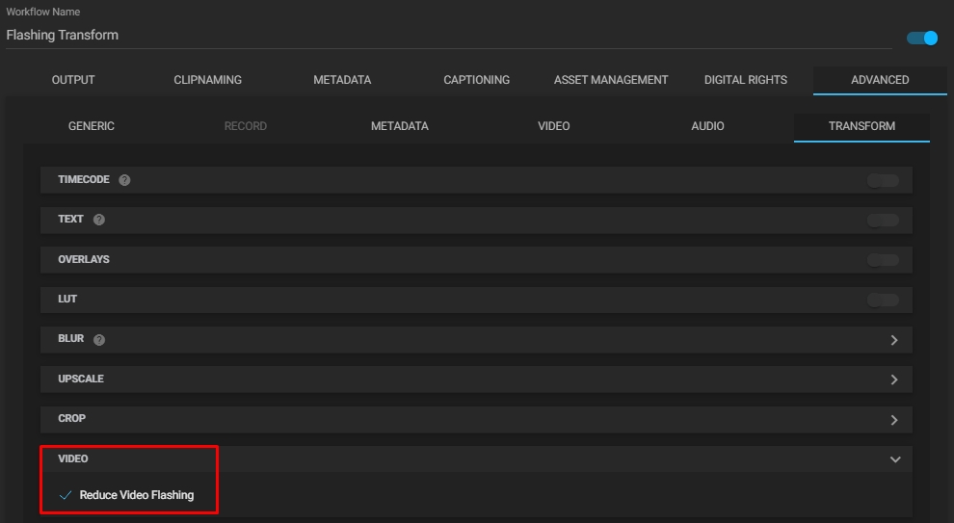Uncheck Reduce Video Flashing checkbox
The image size is (954, 523).
point(66,495)
